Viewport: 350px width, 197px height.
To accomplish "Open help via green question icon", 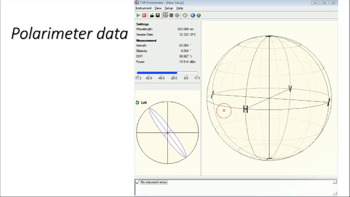I will tap(199, 15).
